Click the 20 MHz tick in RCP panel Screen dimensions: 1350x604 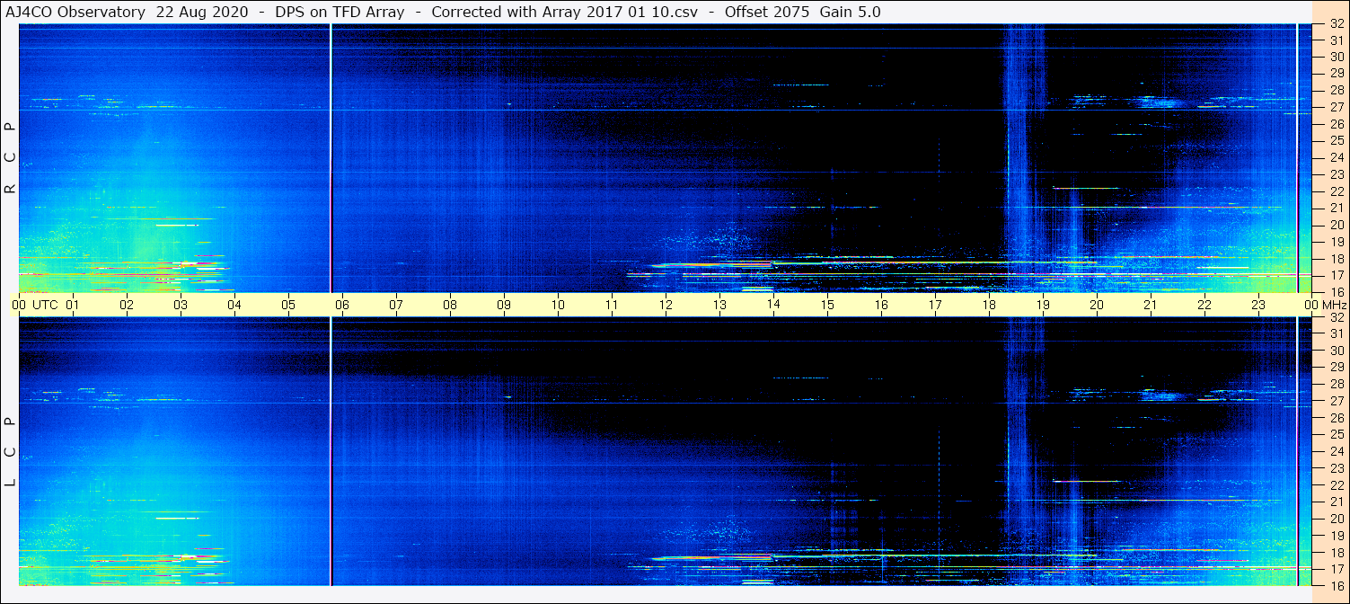tap(1337, 225)
